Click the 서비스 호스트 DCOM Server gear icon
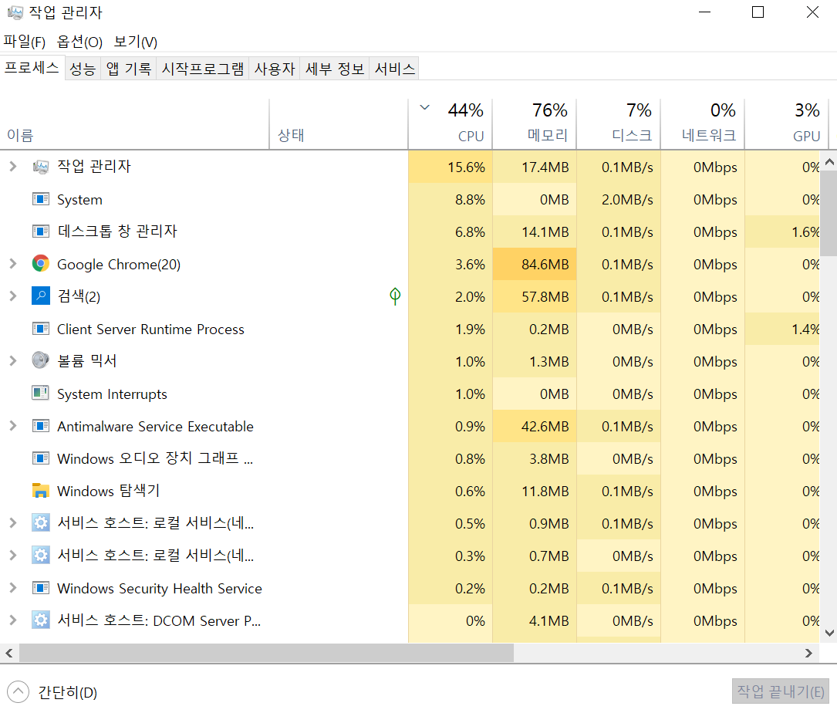Screen dimensions: 837x713 pos(41,620)
